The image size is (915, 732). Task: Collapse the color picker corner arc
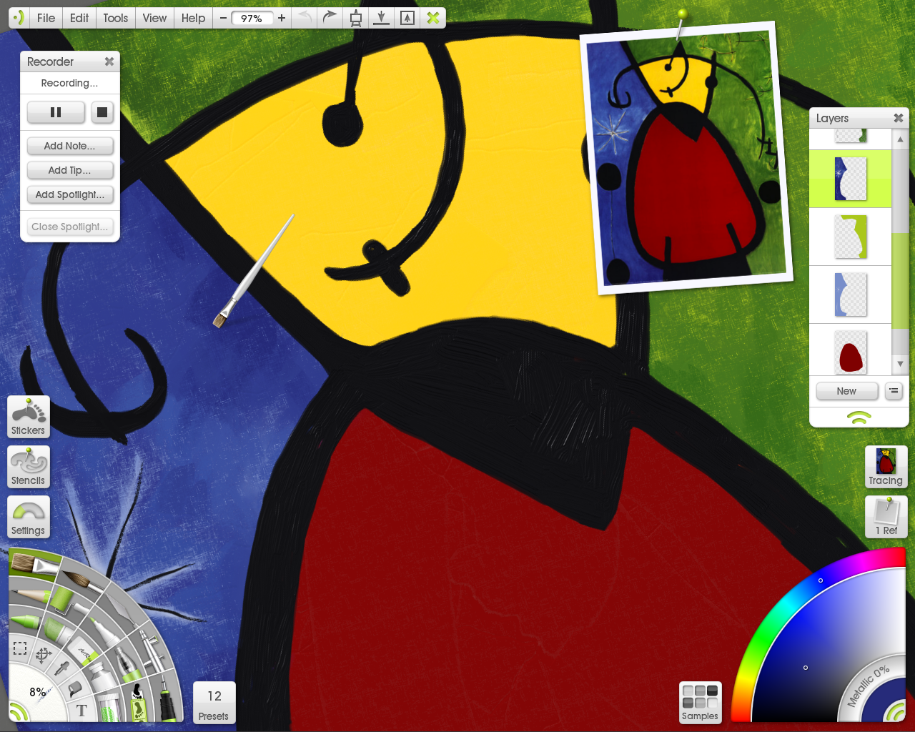click(x=895, y=711)
